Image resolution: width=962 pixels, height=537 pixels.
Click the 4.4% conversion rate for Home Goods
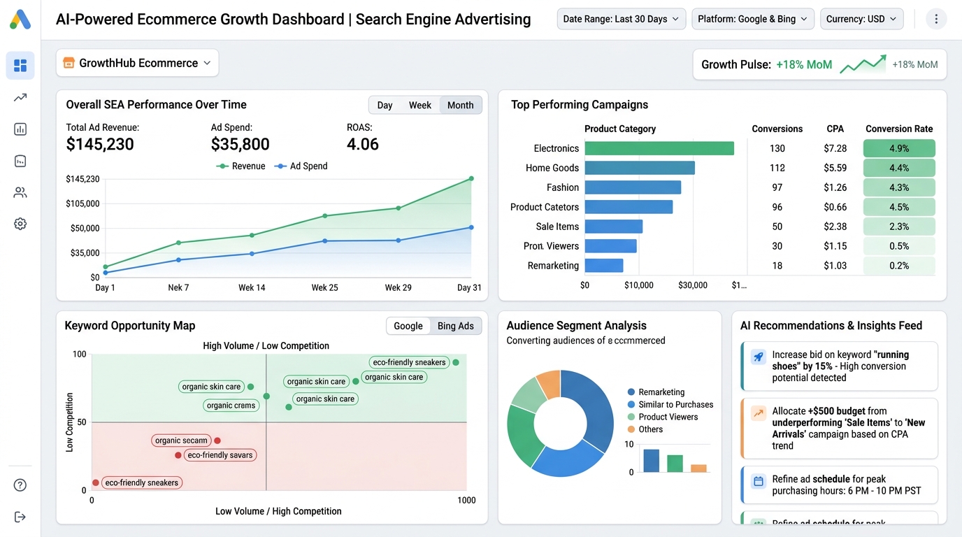(899, 168)
